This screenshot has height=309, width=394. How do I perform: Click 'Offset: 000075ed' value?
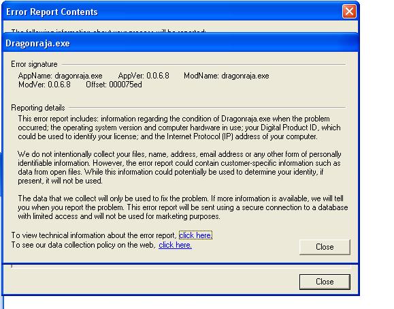pos(114,85)
